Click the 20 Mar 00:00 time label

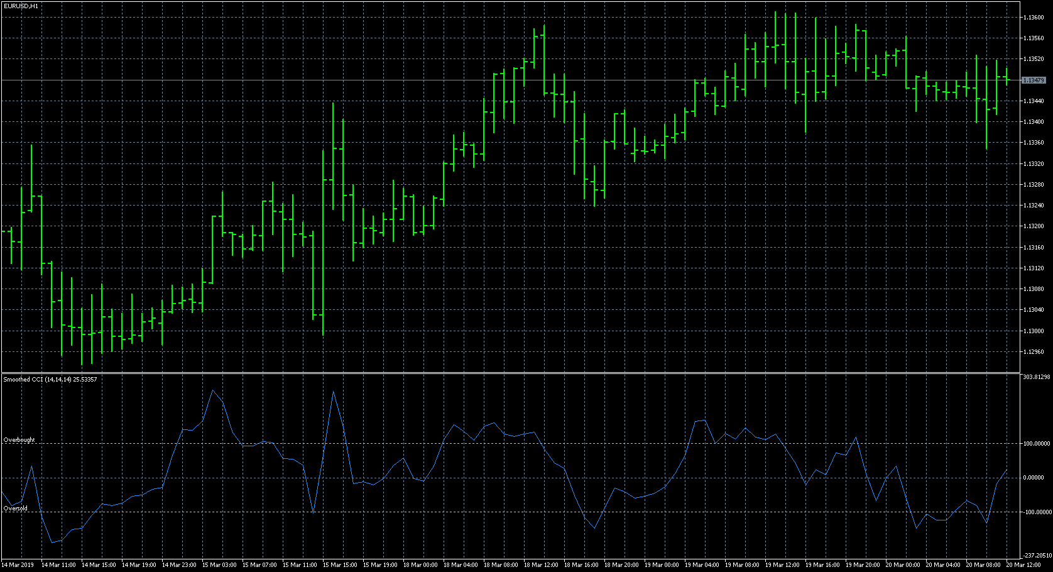tap(903, 565)
